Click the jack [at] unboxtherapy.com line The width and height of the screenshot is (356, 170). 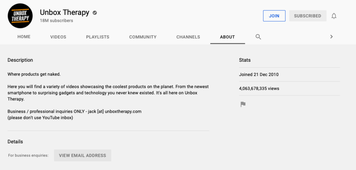tap(74, 111)
